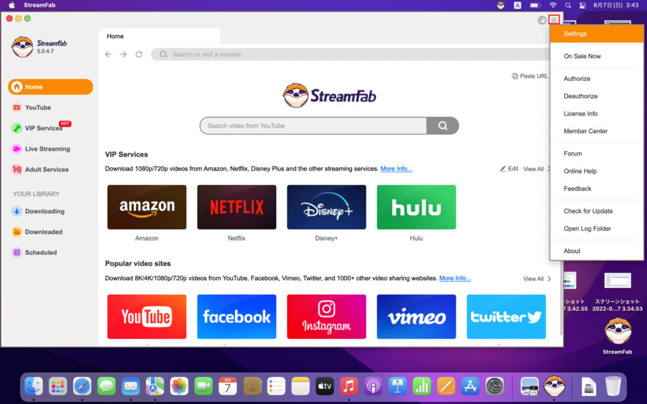Screen dimensions: 647x404
Task: Open the Vimeo video site tile
Action: pyautogui.click(x=416, y=317)
